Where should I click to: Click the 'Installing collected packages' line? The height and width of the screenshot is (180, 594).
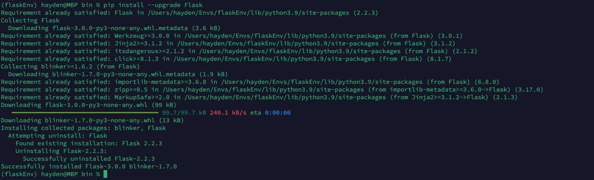point(83,128)
